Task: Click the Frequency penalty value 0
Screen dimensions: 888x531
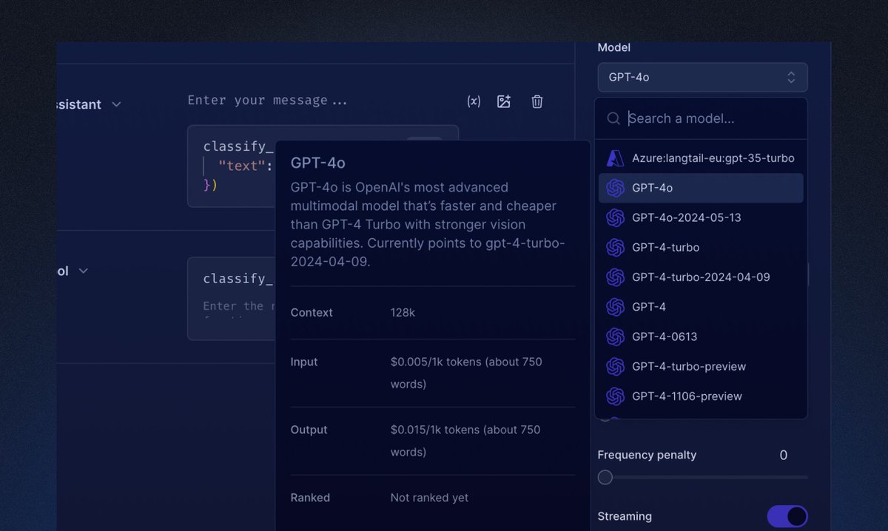Action: (784, 456)
